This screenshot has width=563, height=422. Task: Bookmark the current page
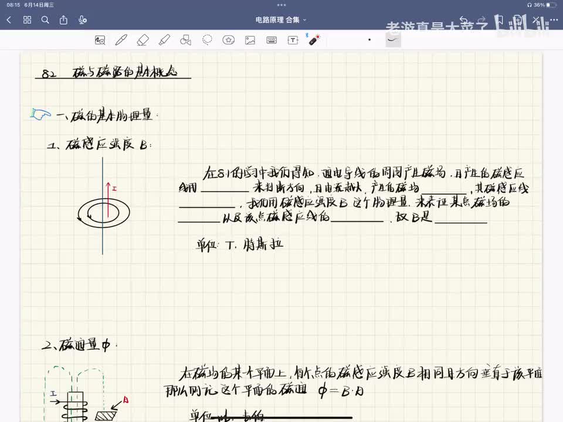[x=499, y=20]
